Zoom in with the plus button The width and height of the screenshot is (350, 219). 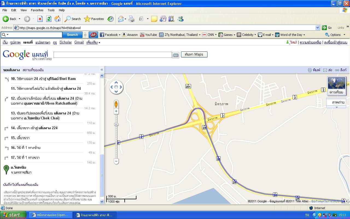click(x=116, y=111)
